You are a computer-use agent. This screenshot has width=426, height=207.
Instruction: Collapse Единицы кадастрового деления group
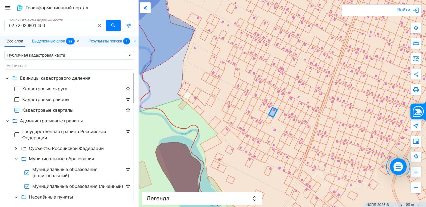point(7,78)
